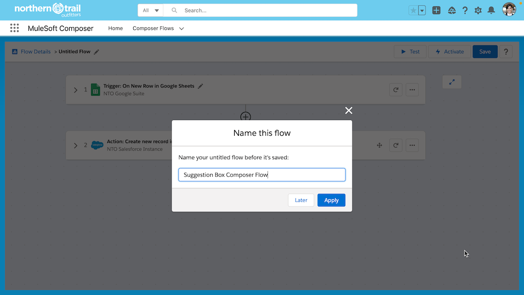Click the Apply button
The width and height of the screenshot is (524, 295).
pyautogui.click(x=331, y=200)
